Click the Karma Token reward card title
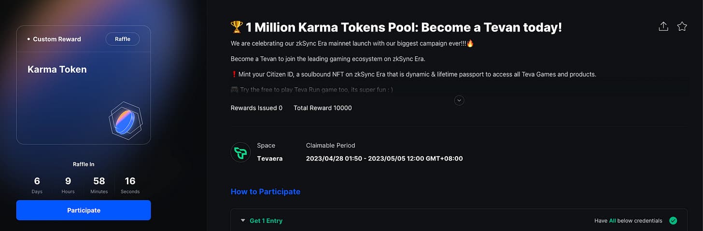This screenshot has width=703, height=231. pos(57,69)
